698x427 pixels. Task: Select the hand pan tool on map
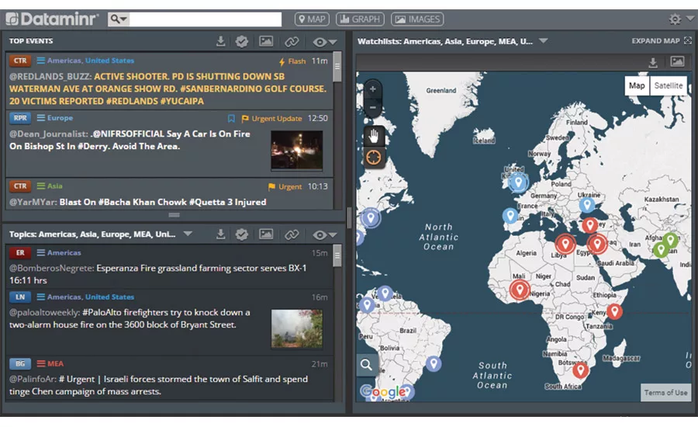click(374, 136)
